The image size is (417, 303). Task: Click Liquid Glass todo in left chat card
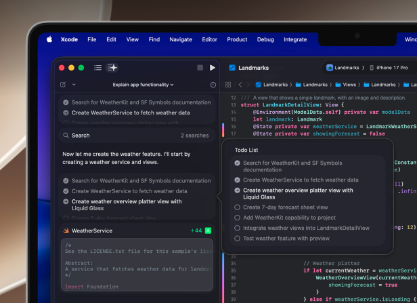127,205
